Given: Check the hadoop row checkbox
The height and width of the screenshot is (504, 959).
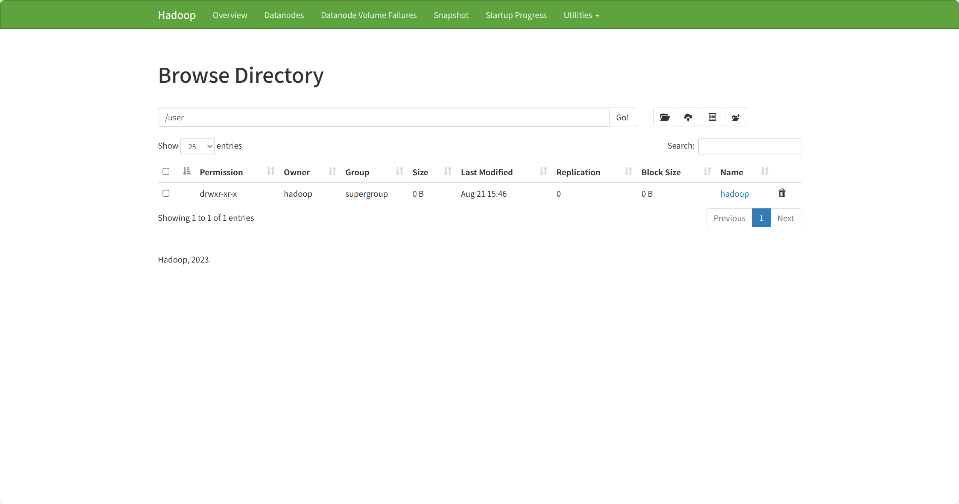Looking at the screenshot, I should coord(166,193).
